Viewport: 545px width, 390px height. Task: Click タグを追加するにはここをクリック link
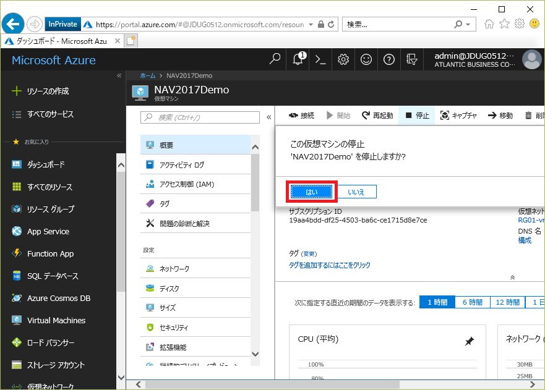(330, 265)
